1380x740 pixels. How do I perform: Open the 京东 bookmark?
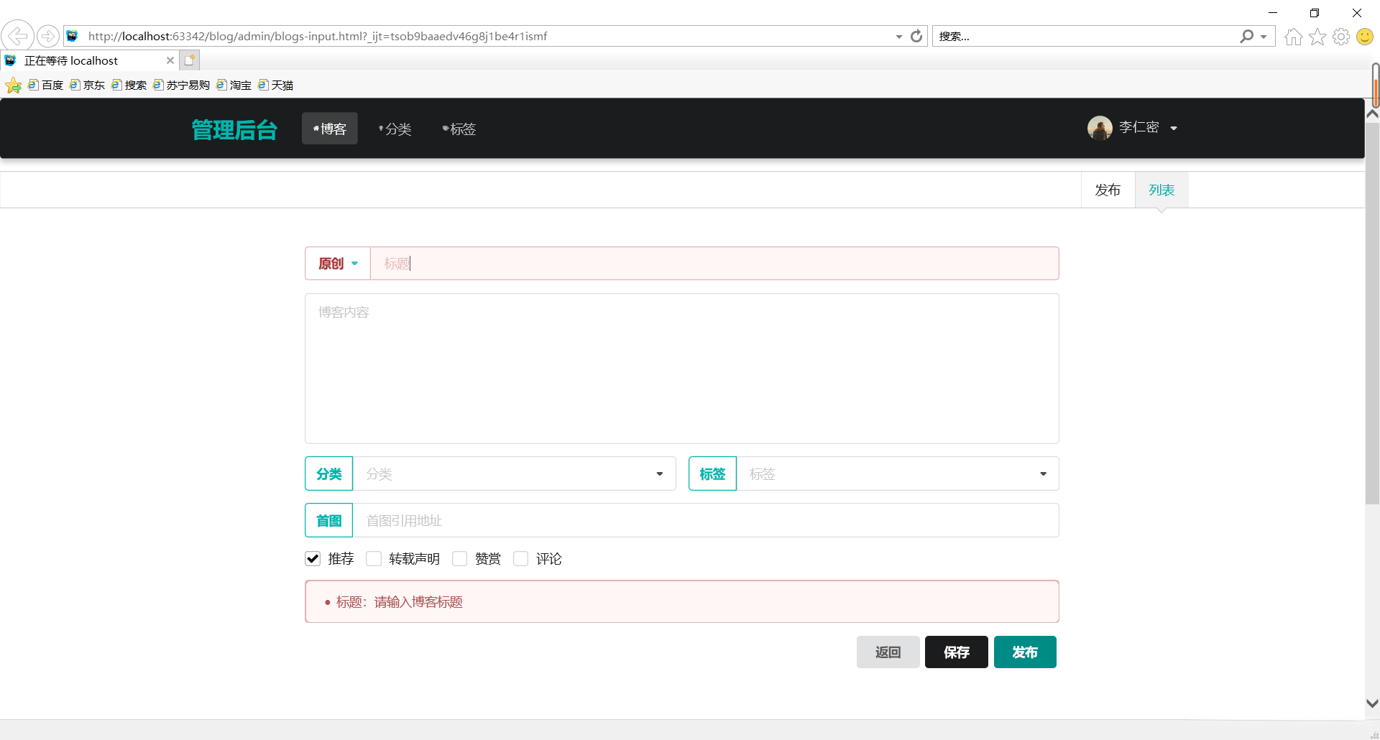pos(88,85)
